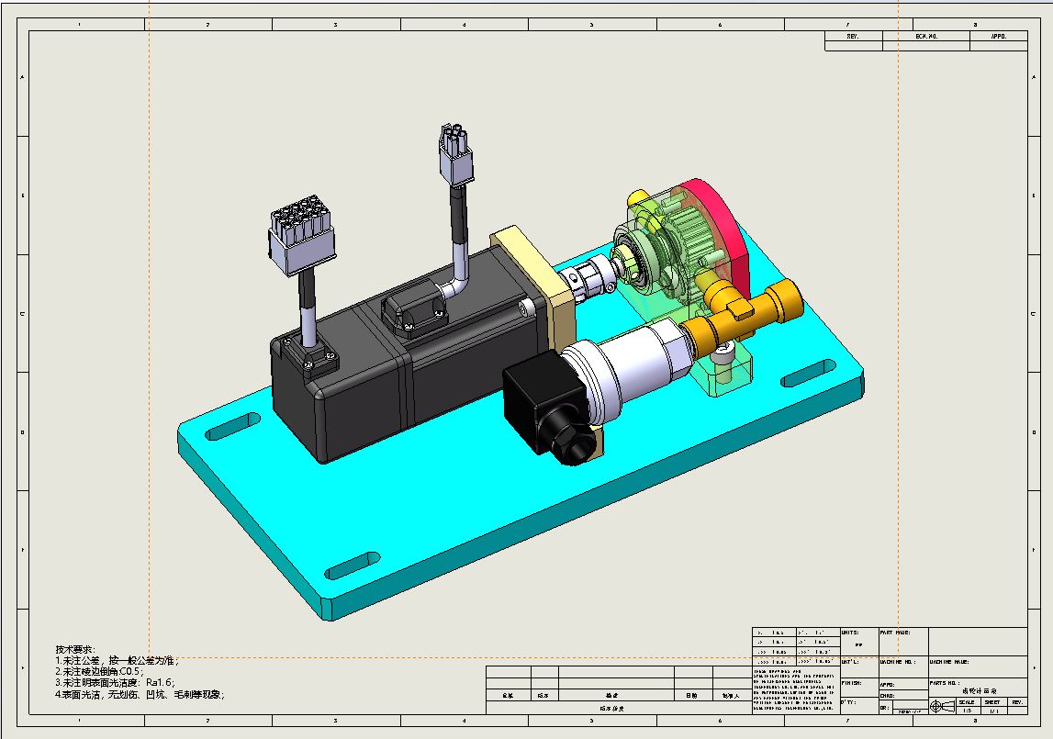Image resolution: width=1053 pixels, height=739 pixels.
Task: Click the "SCALE" cell in the title block
Action: pyautogui.click(x=967, y=702)
